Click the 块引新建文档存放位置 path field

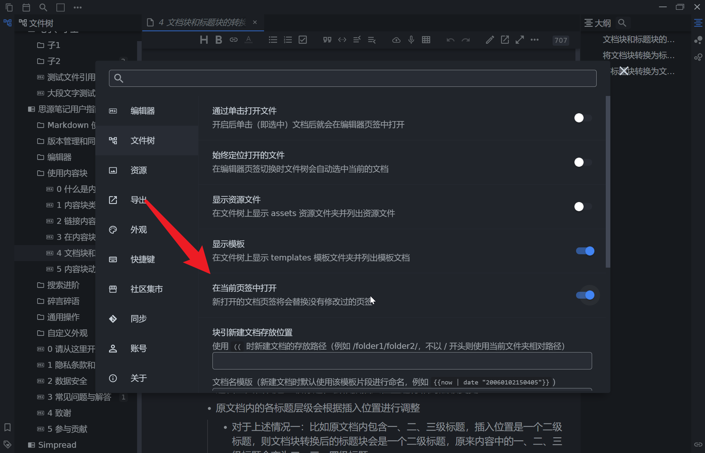coord(402,361)
